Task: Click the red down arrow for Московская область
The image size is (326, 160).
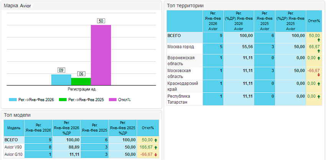Action: 318,75
